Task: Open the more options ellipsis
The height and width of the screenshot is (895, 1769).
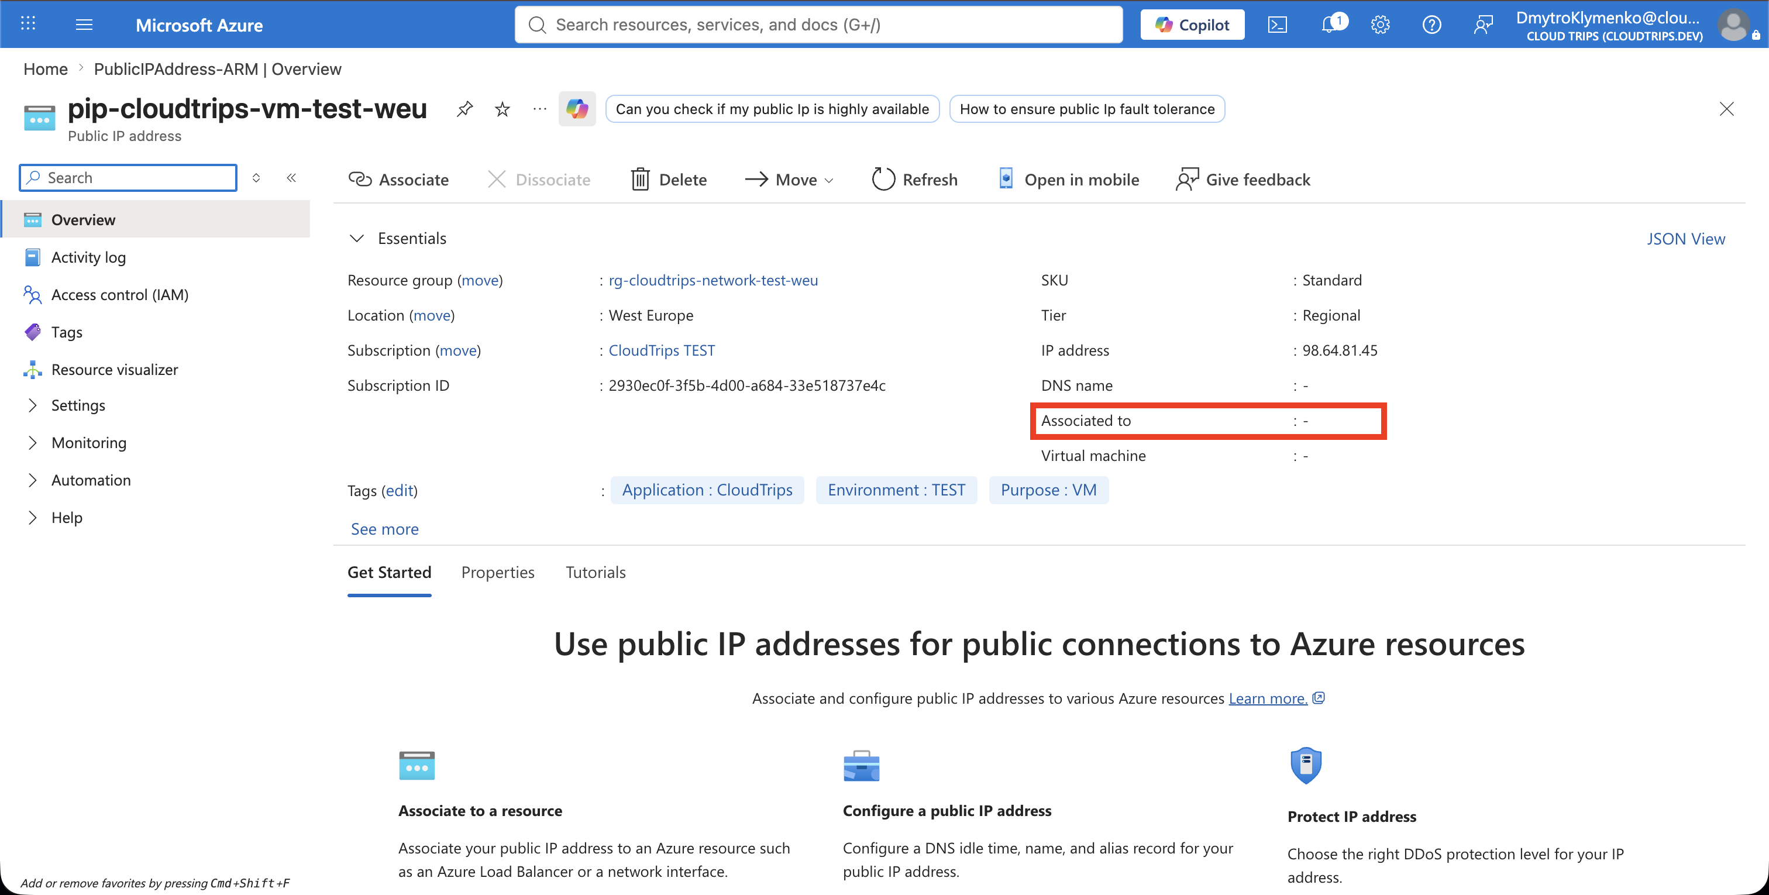Action: [540, 109]
